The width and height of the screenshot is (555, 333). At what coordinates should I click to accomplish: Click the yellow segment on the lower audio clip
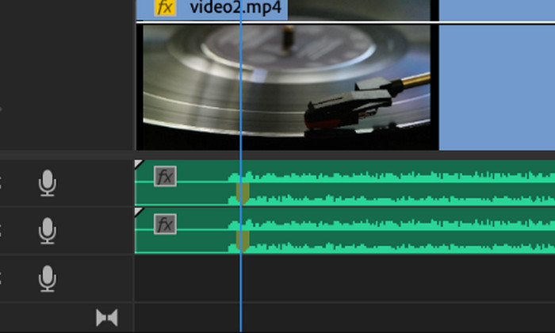pos(243,241)
